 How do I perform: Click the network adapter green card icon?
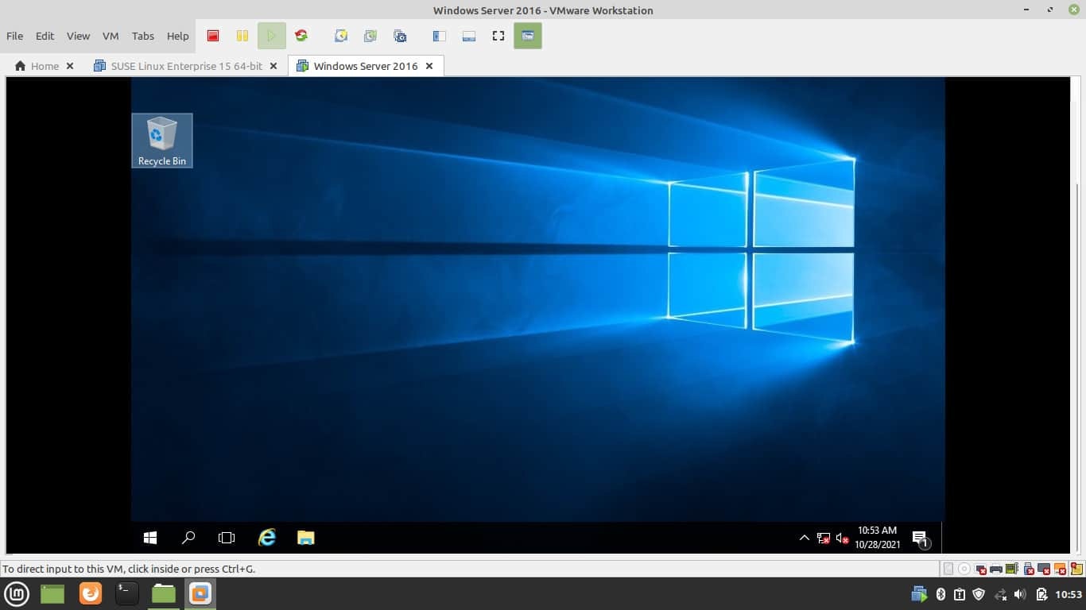[1012, 569]
